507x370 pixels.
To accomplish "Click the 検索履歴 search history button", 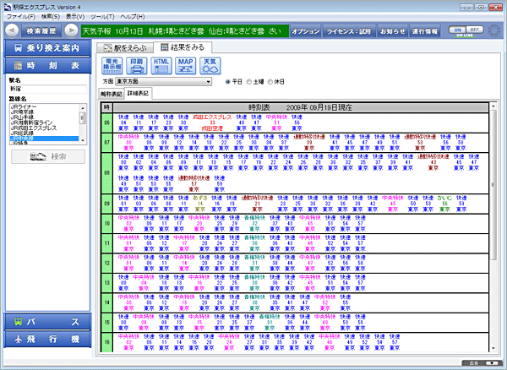I will [42, 30].
